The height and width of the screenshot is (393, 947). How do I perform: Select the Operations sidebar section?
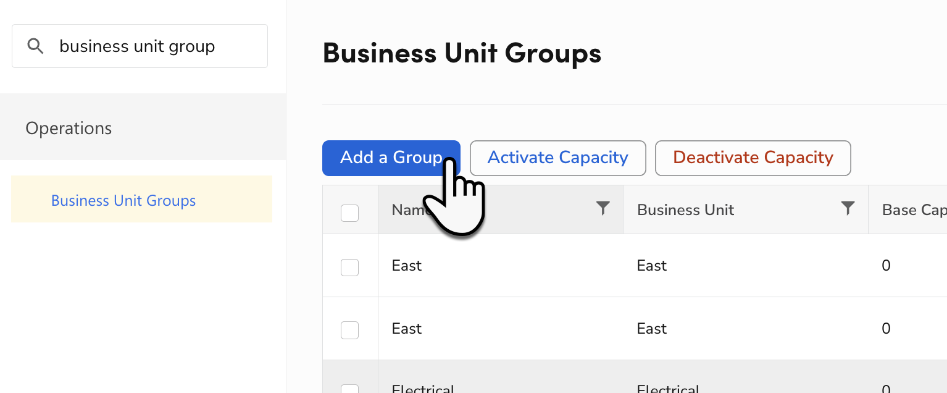coord(143,127)
